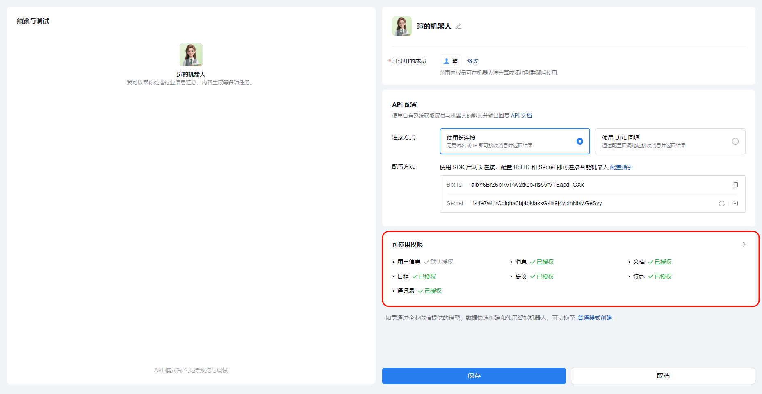This screenshot has height=394, width=762.
Task: Open the 配置指引 link
Action: coord(621,167)
